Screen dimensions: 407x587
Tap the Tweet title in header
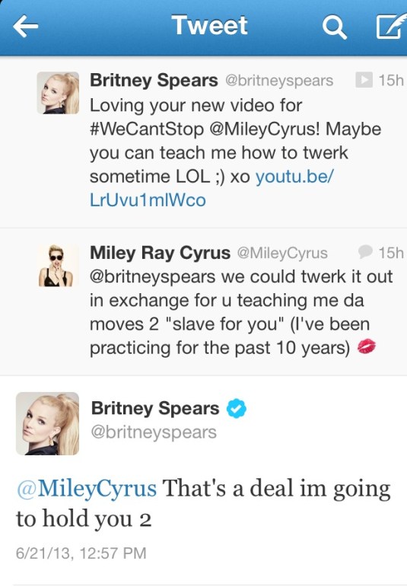[209, 25]
